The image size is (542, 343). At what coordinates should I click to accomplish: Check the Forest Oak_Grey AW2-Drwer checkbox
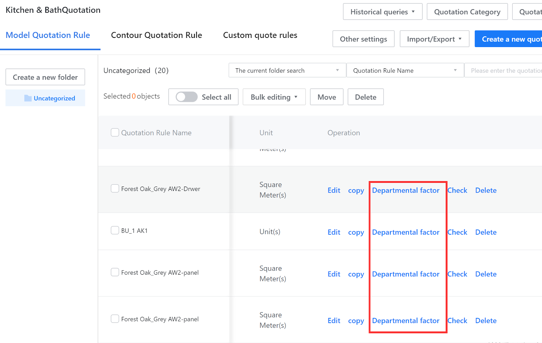coord(115,189)
